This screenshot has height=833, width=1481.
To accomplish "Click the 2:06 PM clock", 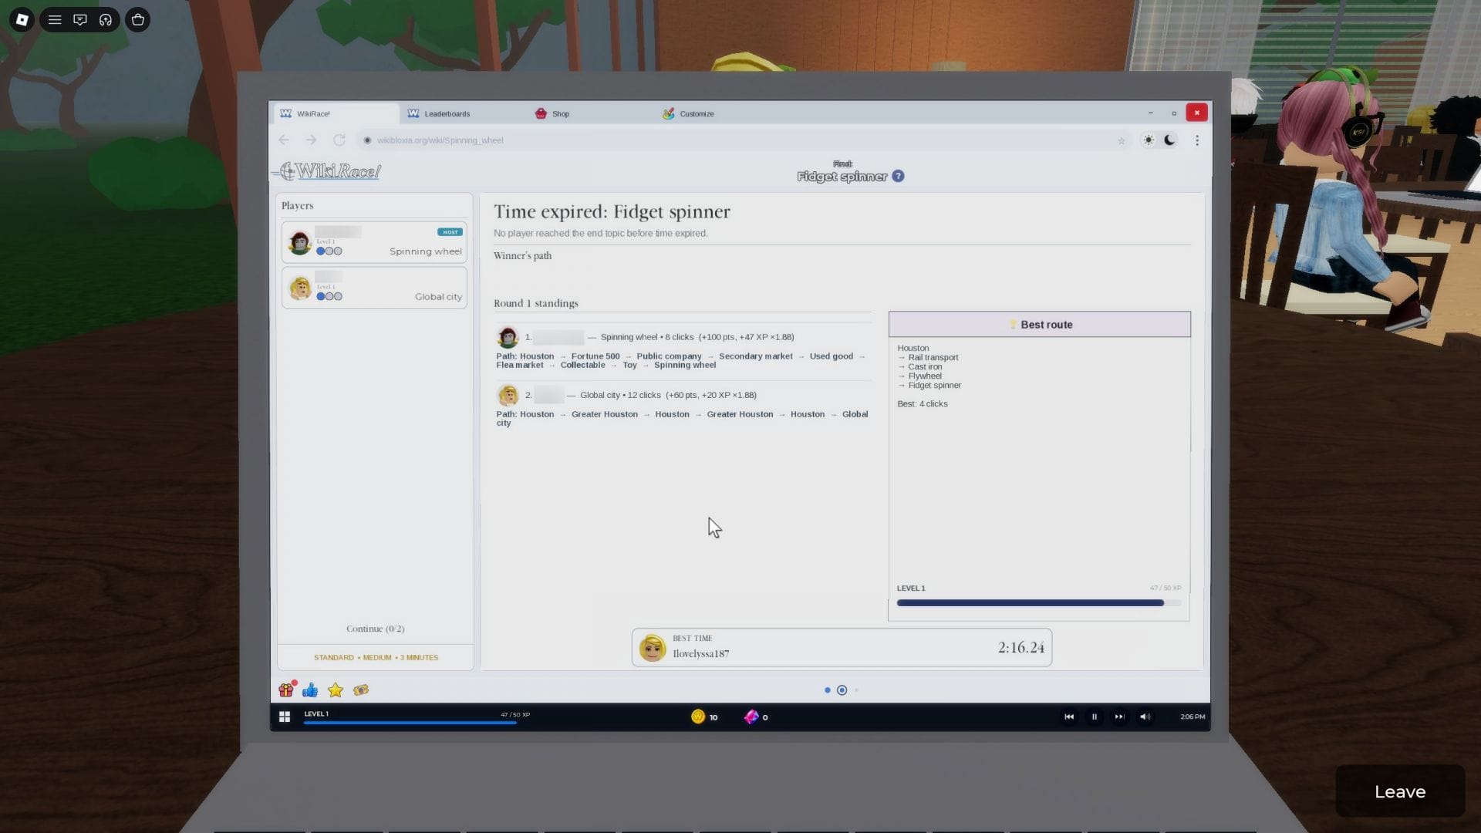I will pyautogui.click(x=1193, y=717).
